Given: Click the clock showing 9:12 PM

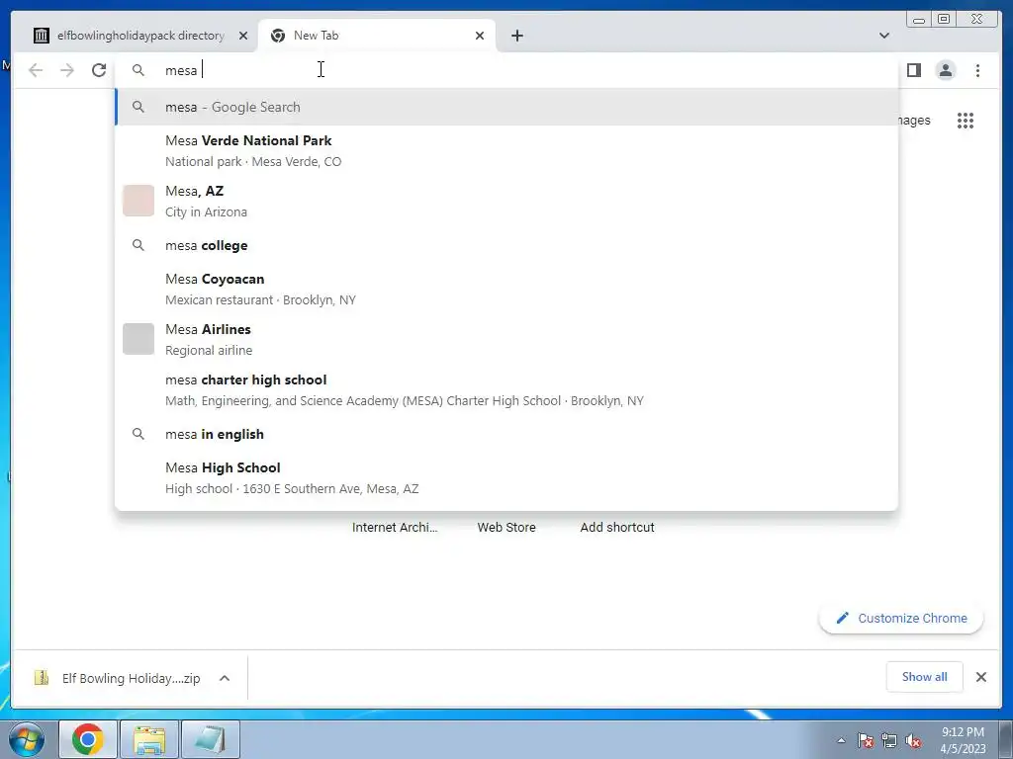Looking at the screenshot, I should pos(963,740).
